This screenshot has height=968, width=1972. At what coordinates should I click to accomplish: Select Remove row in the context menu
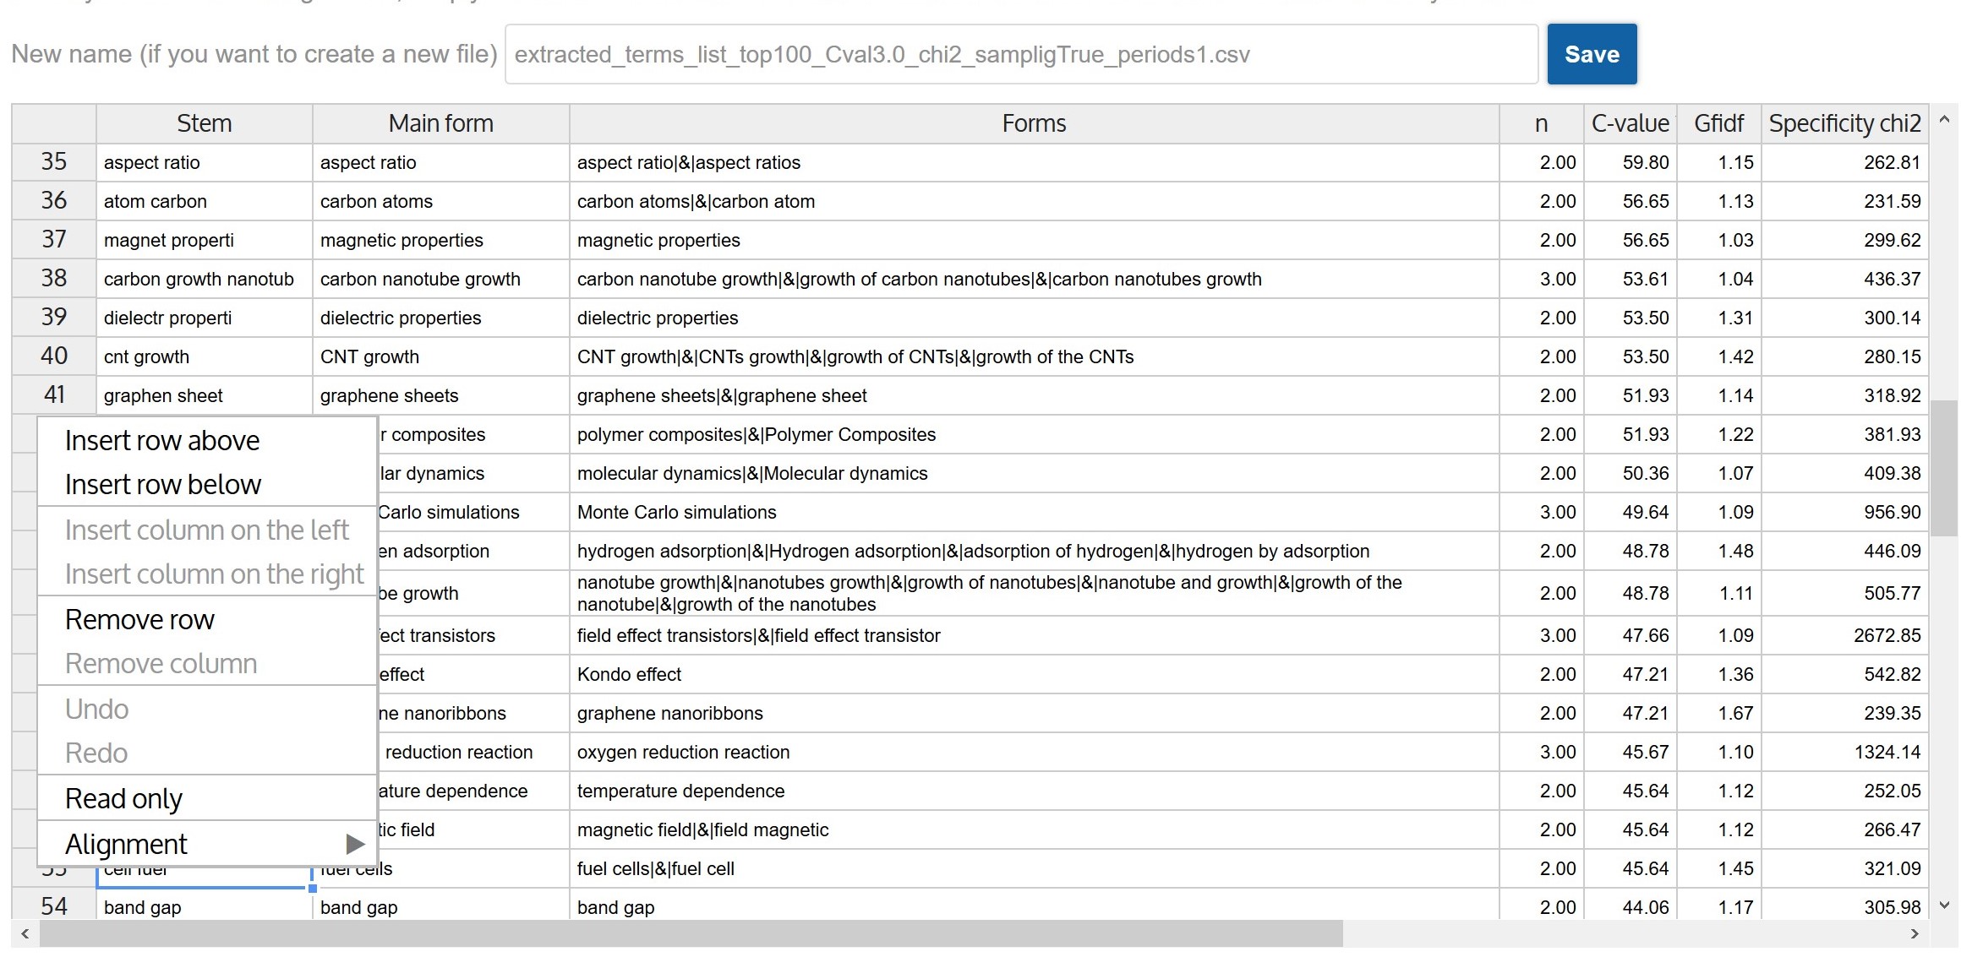pos(207,620)
